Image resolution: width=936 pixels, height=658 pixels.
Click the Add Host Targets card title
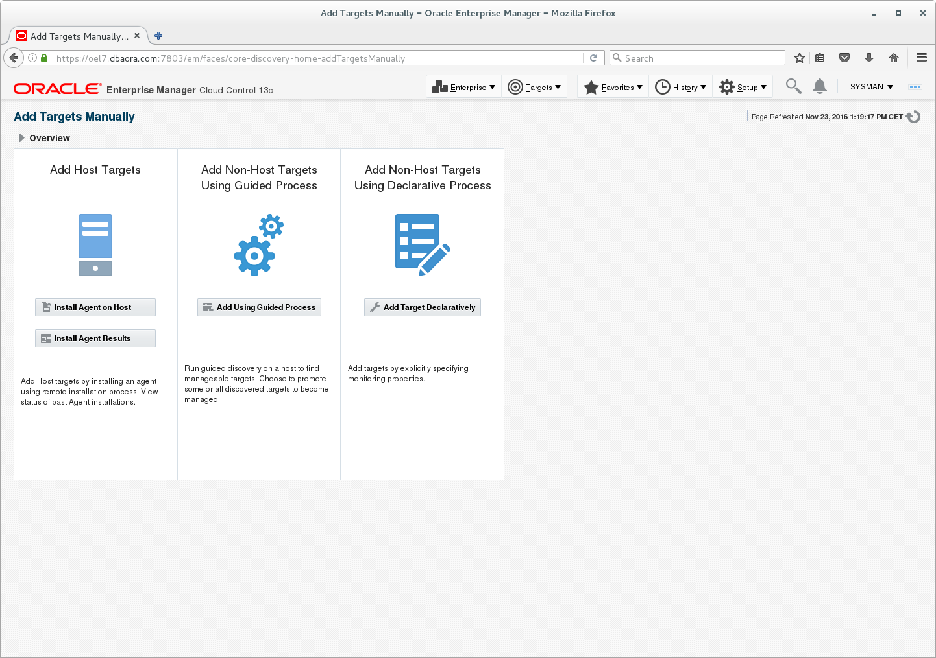(95, 170)
